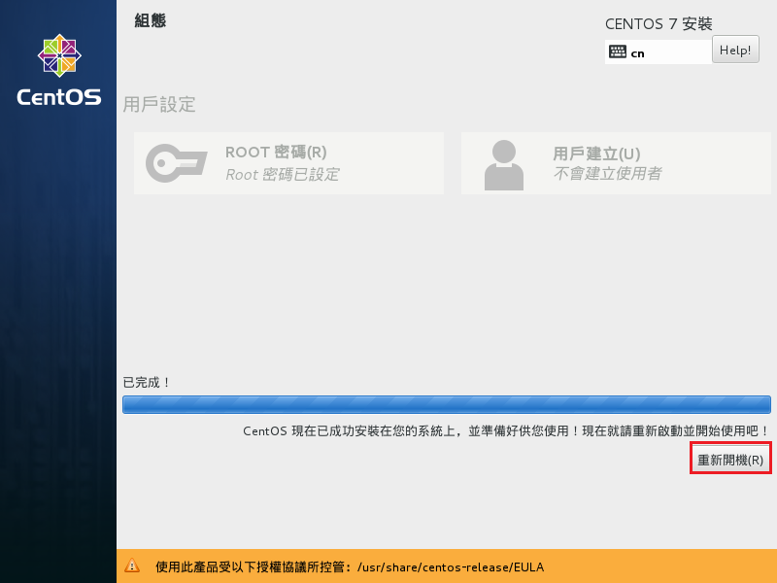This screenshot has height=583, width=777.
Task: Click the CentOS wordmark in sidebar
Action: tap(58, 97)
